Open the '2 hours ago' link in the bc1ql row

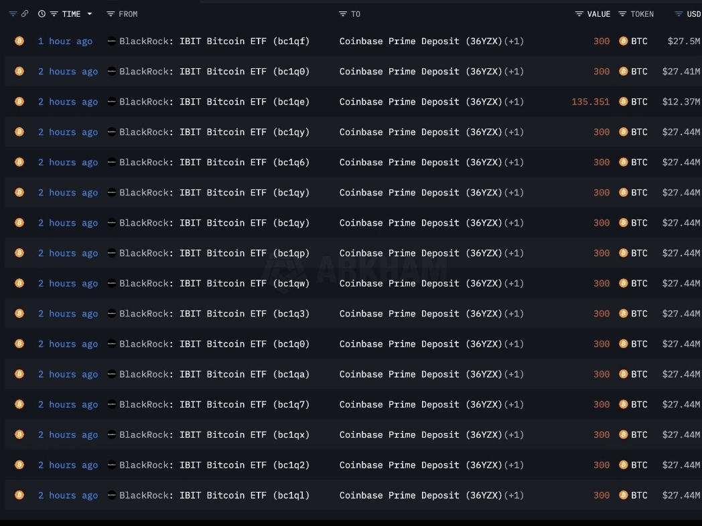point(68,495)
